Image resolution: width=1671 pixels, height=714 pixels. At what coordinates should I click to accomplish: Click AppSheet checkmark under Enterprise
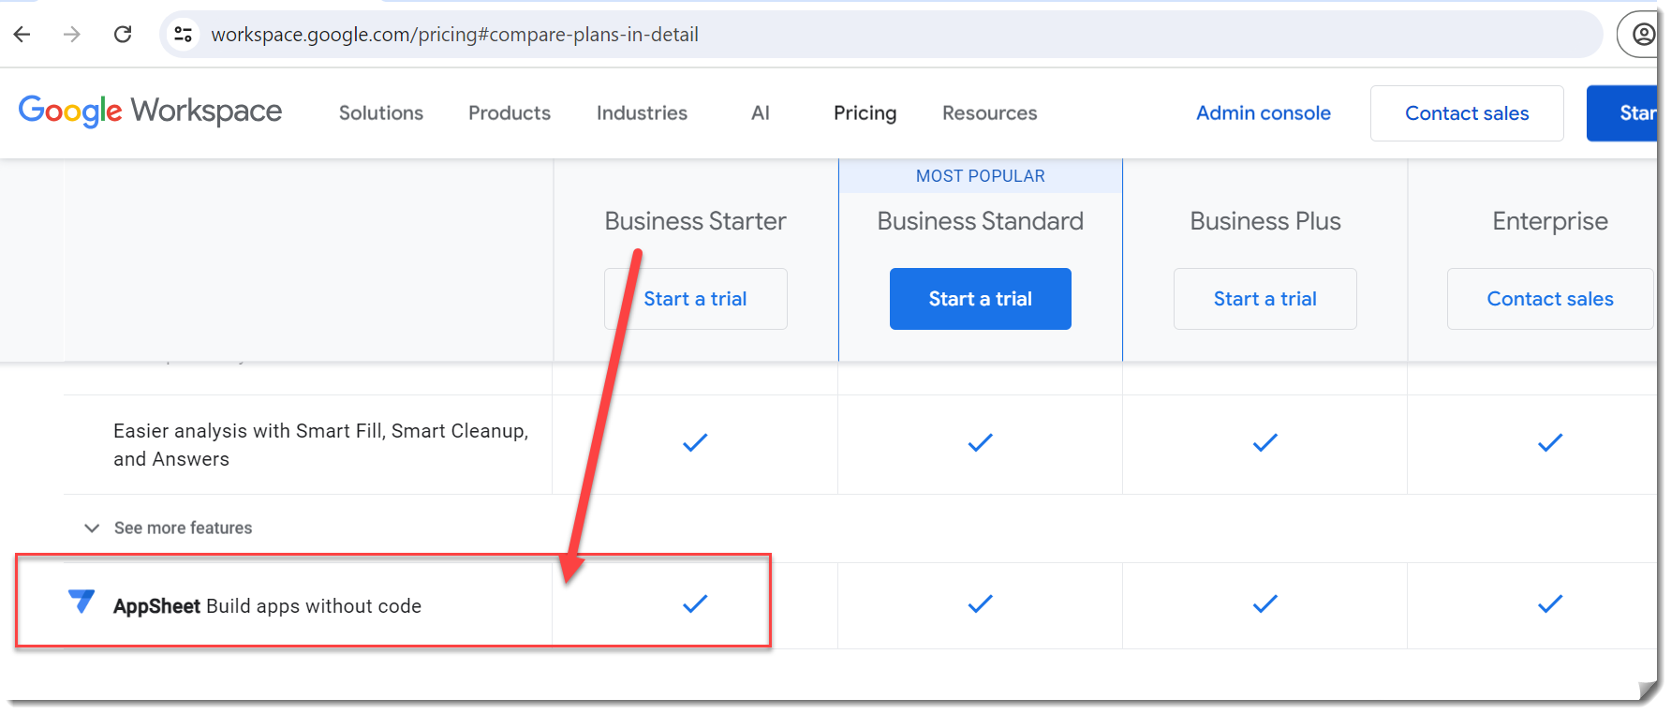tap(1549, 604)
